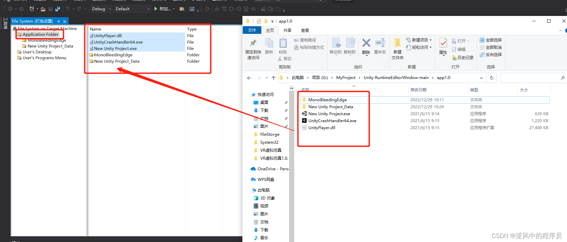Open the 文件 tab in Explorer ribbon
Image resolution: width=567 pixels, height=242 pixels.
click(252, 30)
